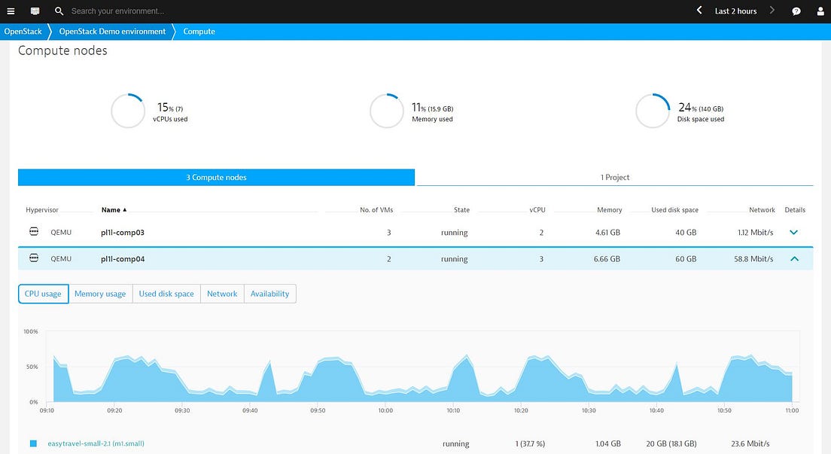Click the pl1l-comp03 hypervisor host icon
The height and width of the screenshot is (454, 831).
34,232
